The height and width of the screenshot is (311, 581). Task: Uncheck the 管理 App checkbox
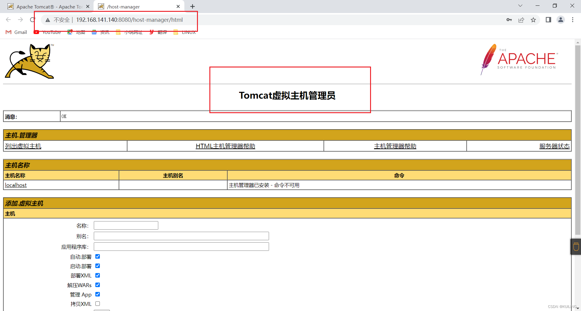pyautogui.click(x=97, y=294)
